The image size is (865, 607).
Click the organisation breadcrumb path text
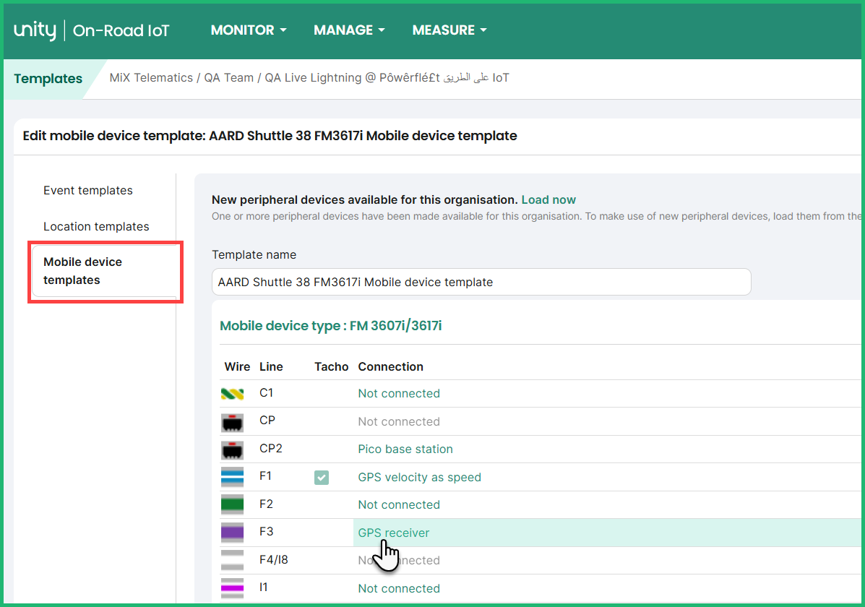coord(309,78)
